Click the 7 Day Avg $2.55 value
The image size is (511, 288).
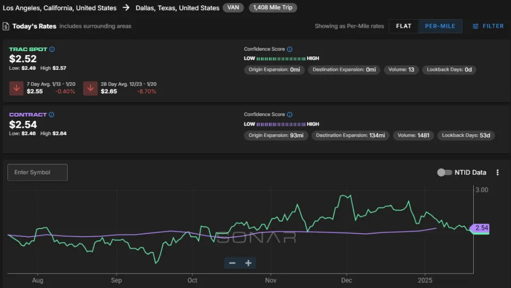click(x=35, y=92)
